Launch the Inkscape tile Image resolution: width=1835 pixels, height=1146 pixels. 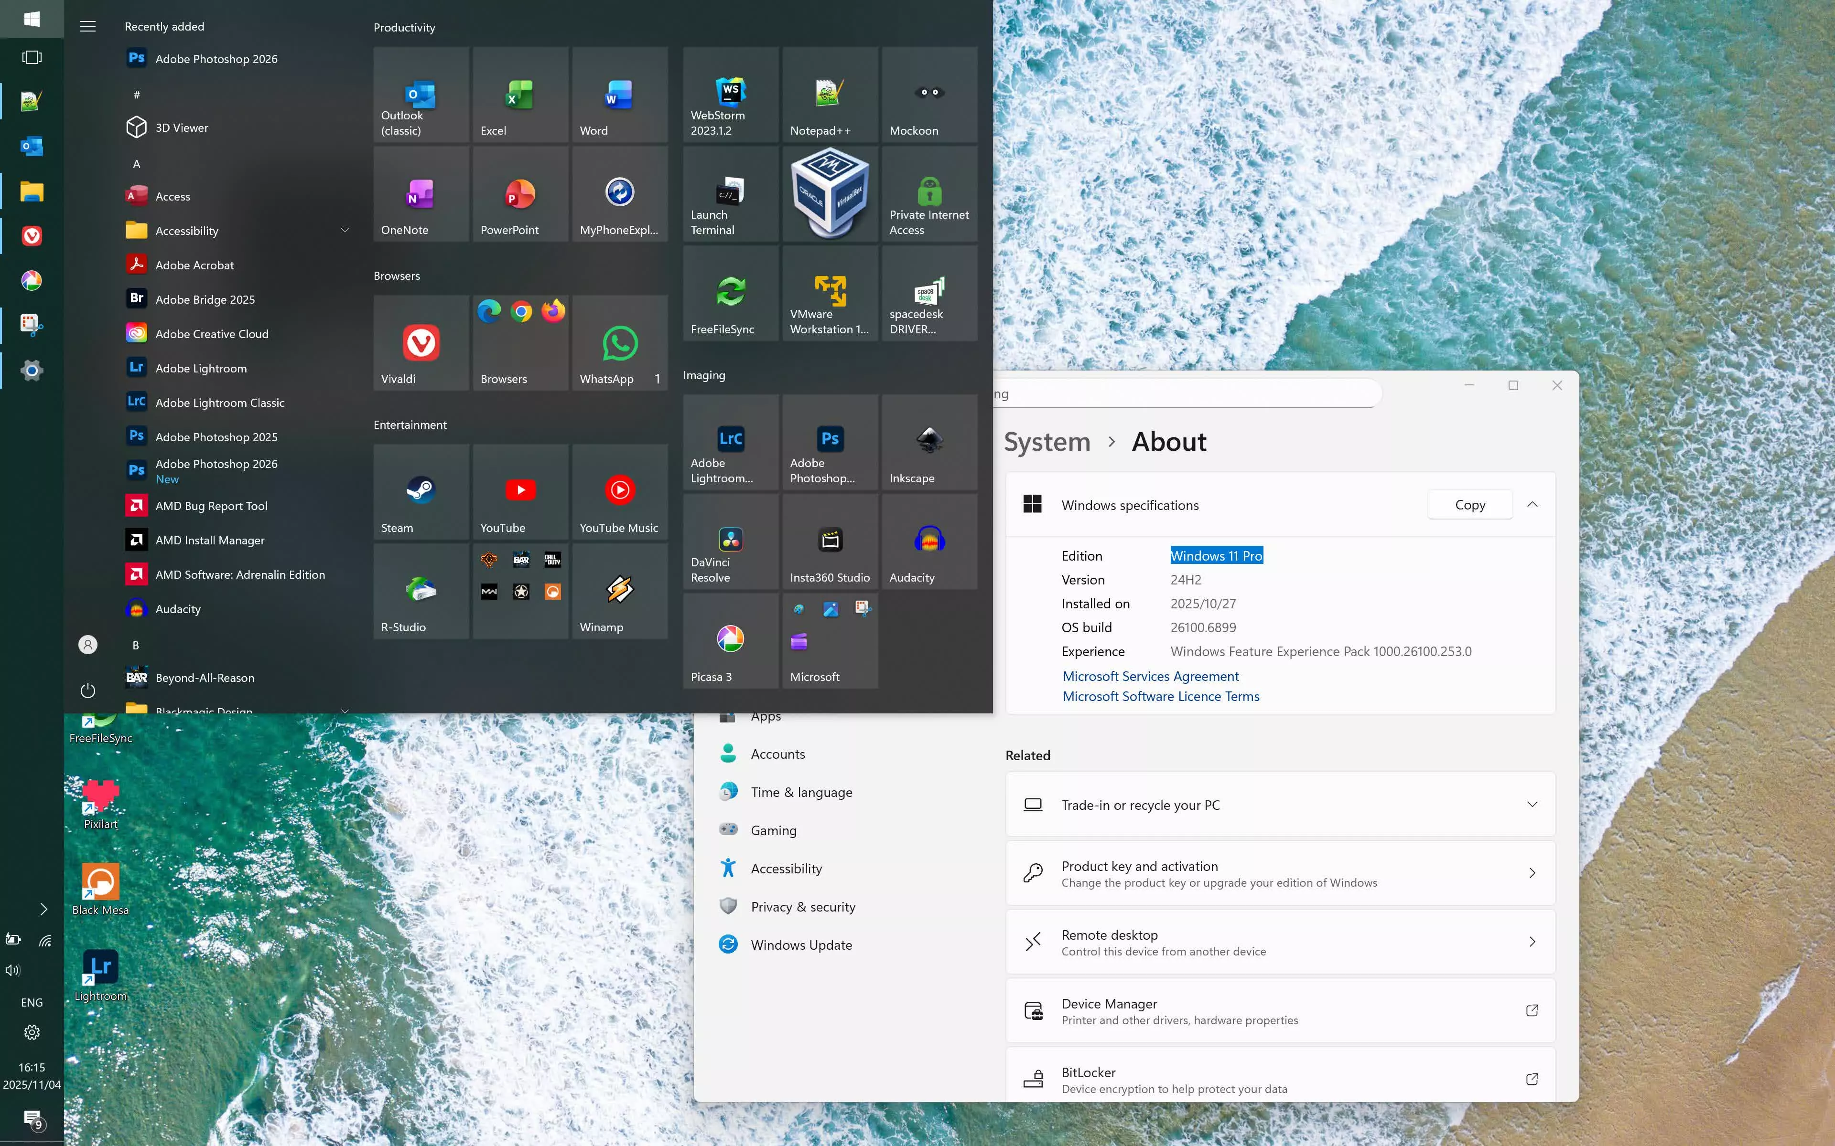click(929, 442)
